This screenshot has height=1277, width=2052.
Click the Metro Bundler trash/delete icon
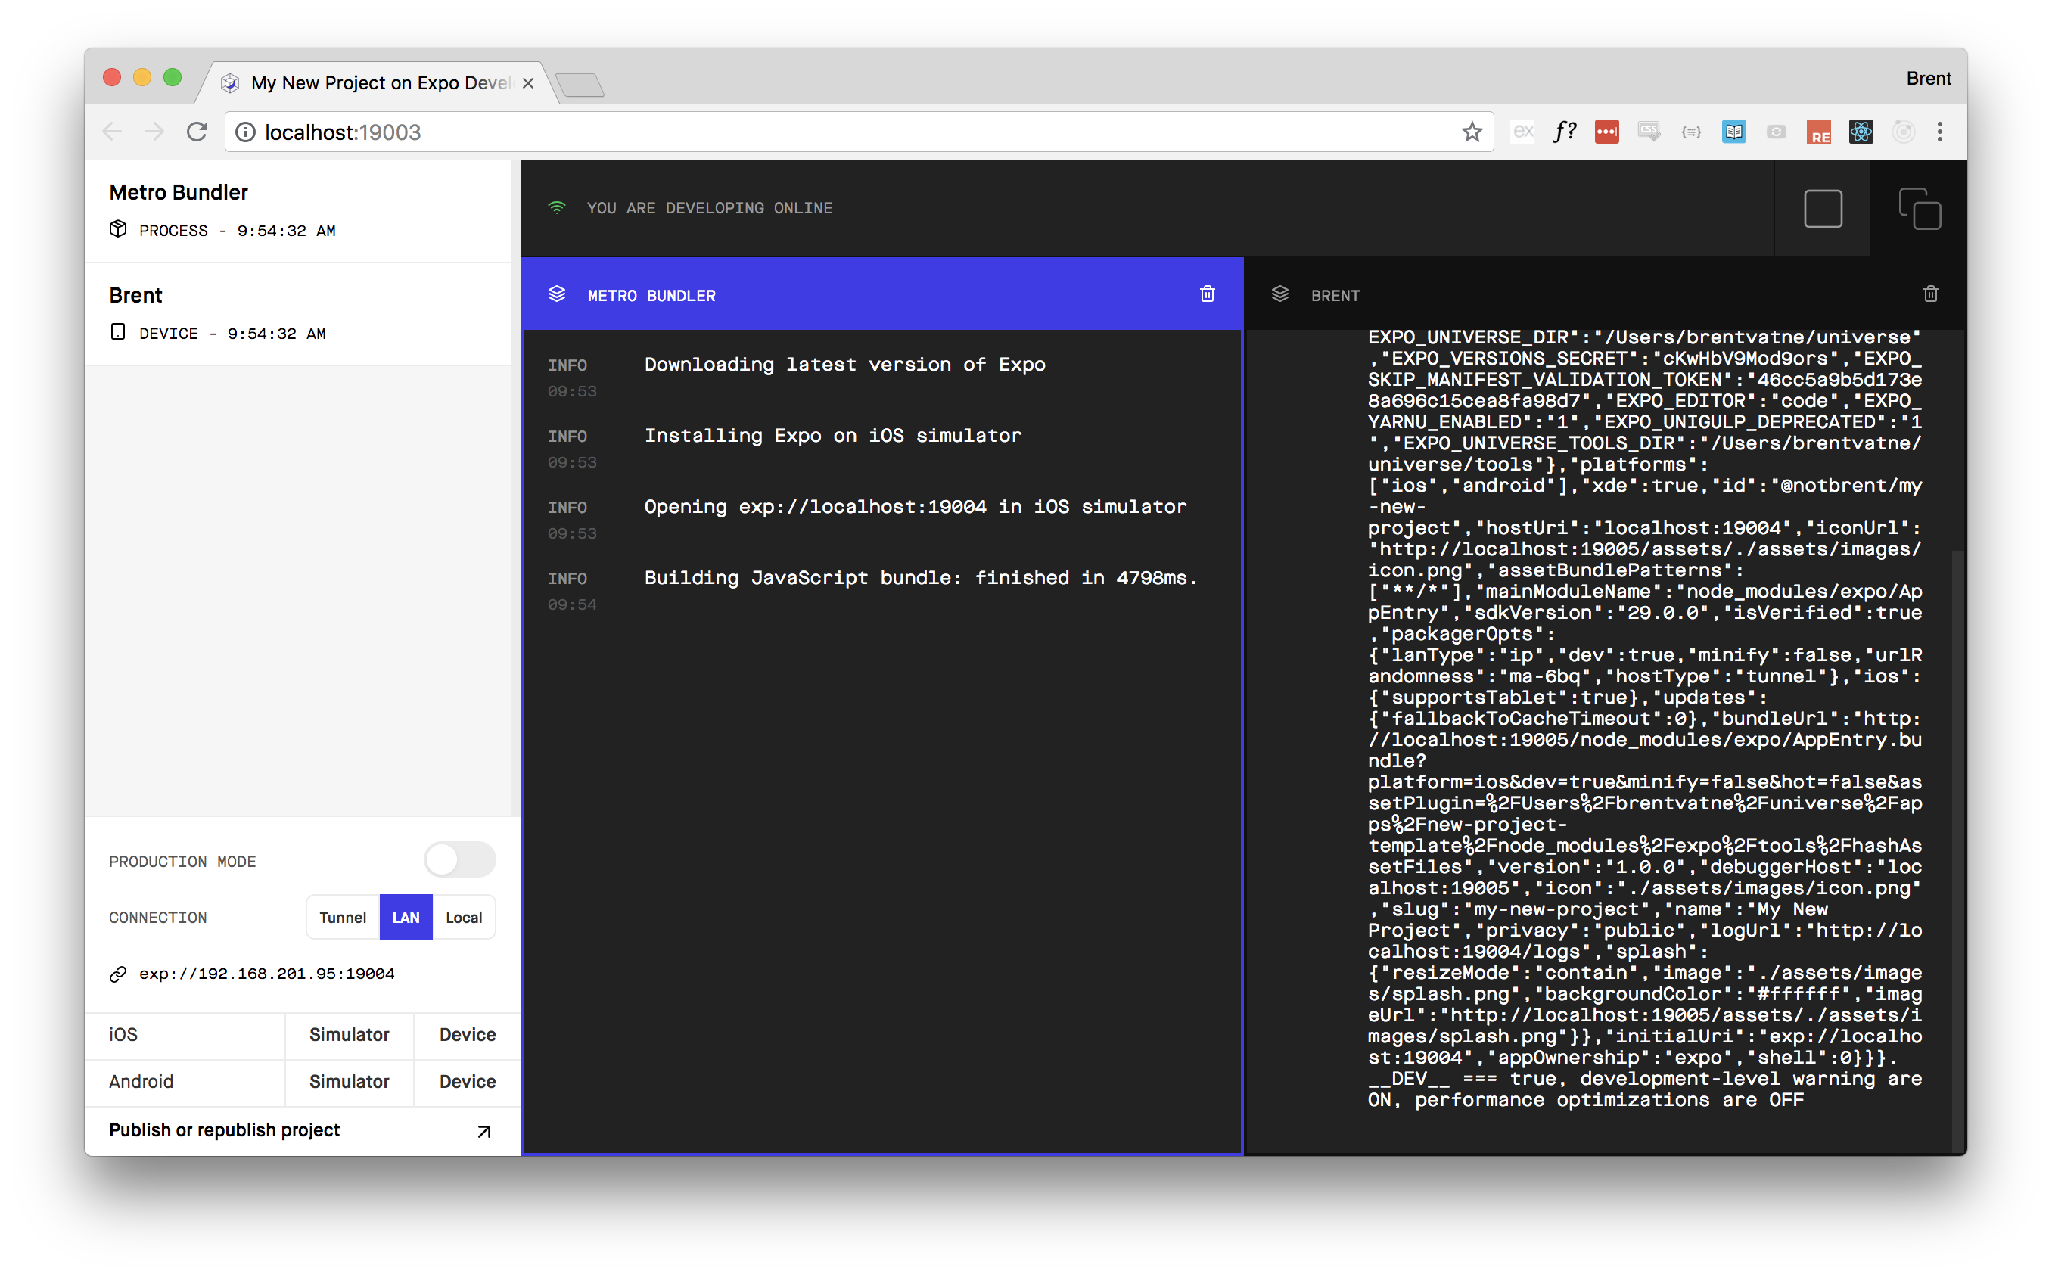(x=1208, y=294)
